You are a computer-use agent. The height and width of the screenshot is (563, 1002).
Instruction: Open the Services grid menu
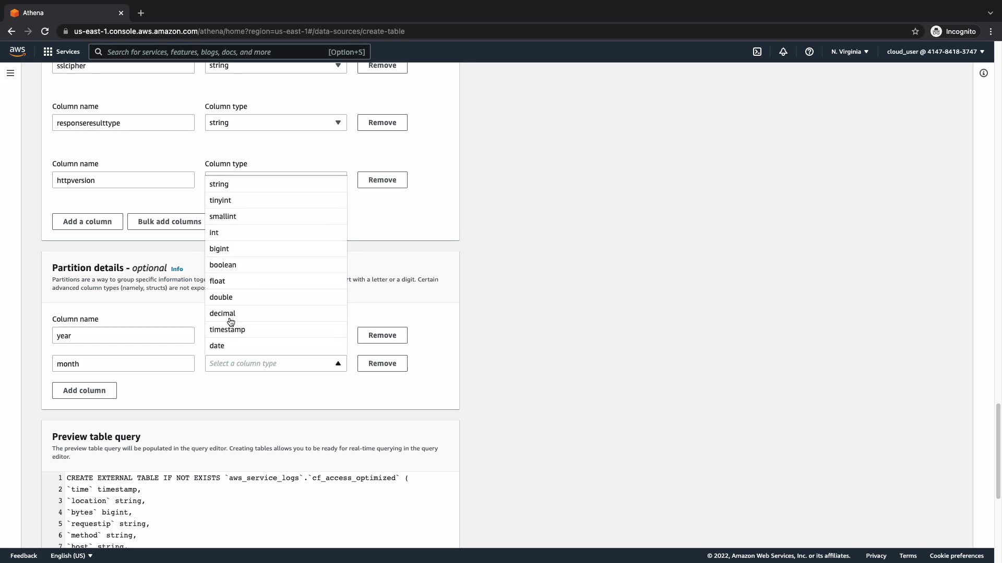tap(62, 52)
